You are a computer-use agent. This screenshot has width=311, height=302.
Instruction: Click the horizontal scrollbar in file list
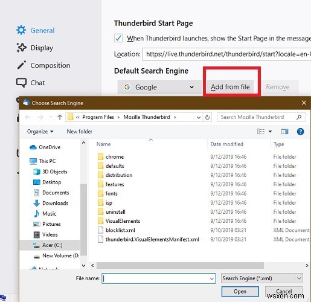point(180,265)
